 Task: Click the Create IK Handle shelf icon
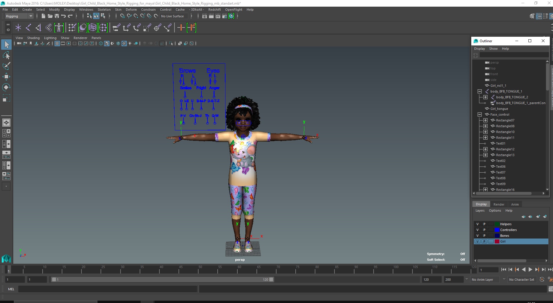pos(38,28)
